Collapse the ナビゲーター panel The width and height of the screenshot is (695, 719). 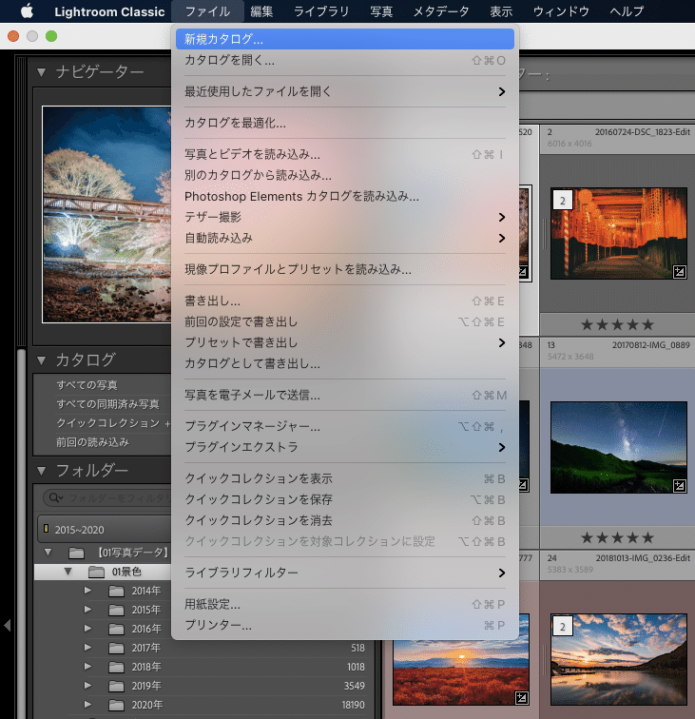coord(42,72)
